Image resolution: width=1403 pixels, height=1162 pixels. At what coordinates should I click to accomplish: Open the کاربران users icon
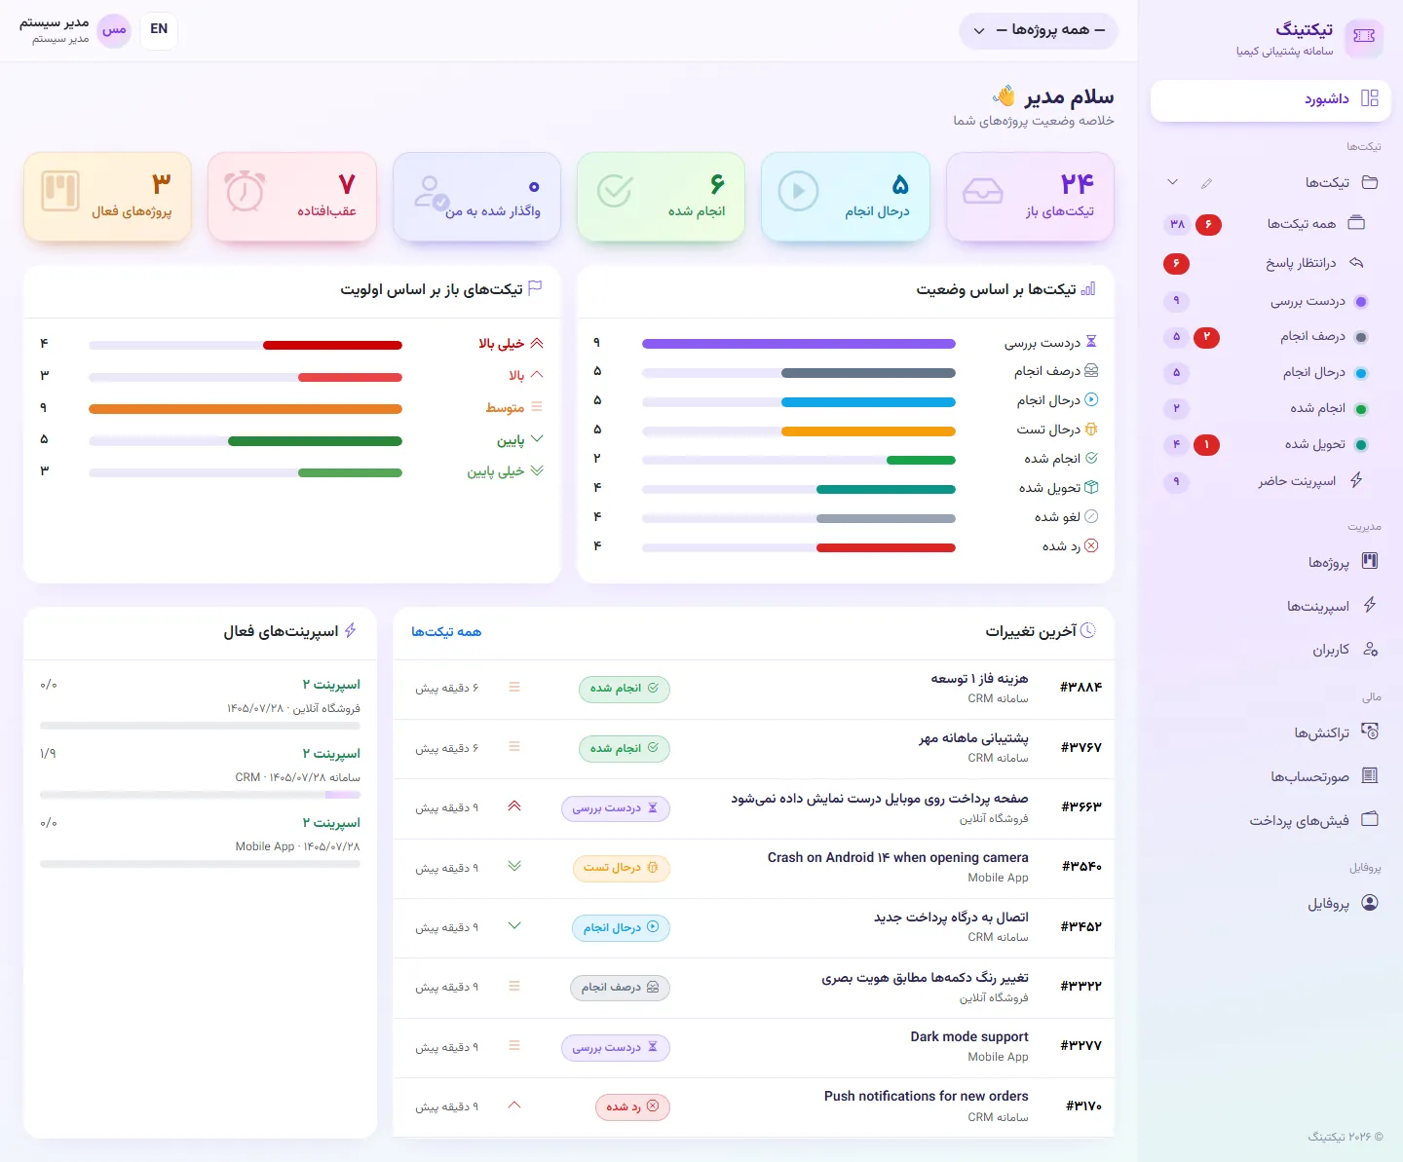(1370, 649)
